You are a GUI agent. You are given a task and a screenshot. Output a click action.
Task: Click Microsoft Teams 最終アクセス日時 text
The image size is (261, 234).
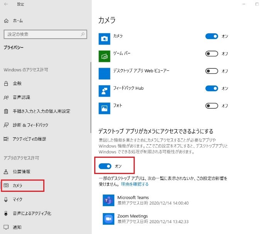(x=153, y=203)
